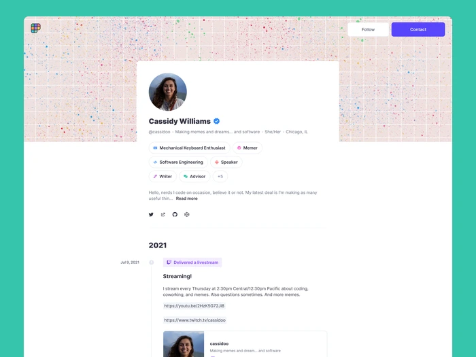
Task: Open the youtu.be livestream link
Action: pyautogui.click(x=194, y=306)
